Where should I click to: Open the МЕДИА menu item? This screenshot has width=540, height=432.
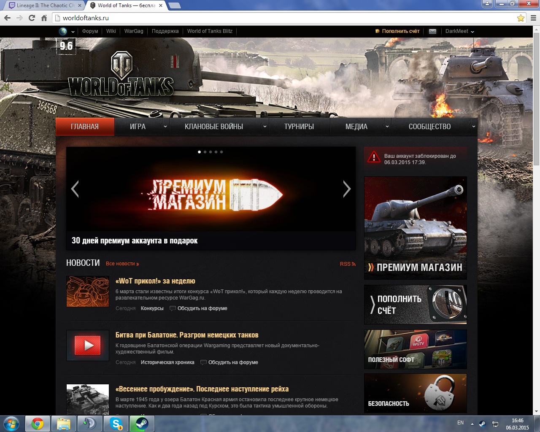pos(356,127)
